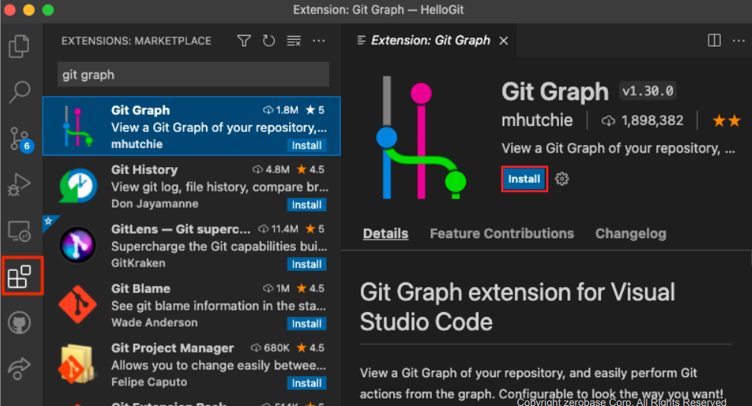
Task: Switch to the Details tab
Action: click(x=386, y=234)
